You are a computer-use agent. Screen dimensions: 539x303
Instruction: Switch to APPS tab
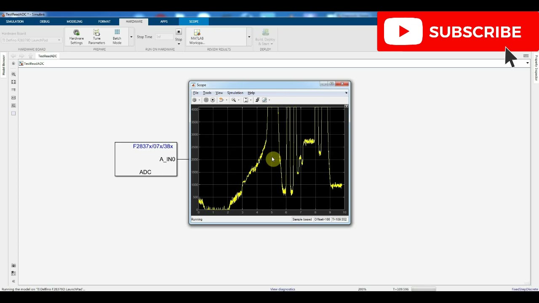point(164,21)
